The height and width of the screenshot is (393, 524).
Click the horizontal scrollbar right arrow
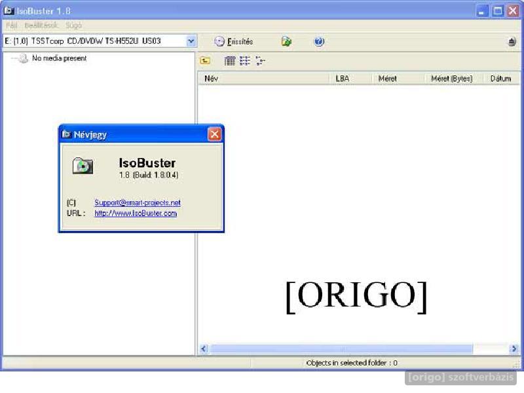(514, 349)
